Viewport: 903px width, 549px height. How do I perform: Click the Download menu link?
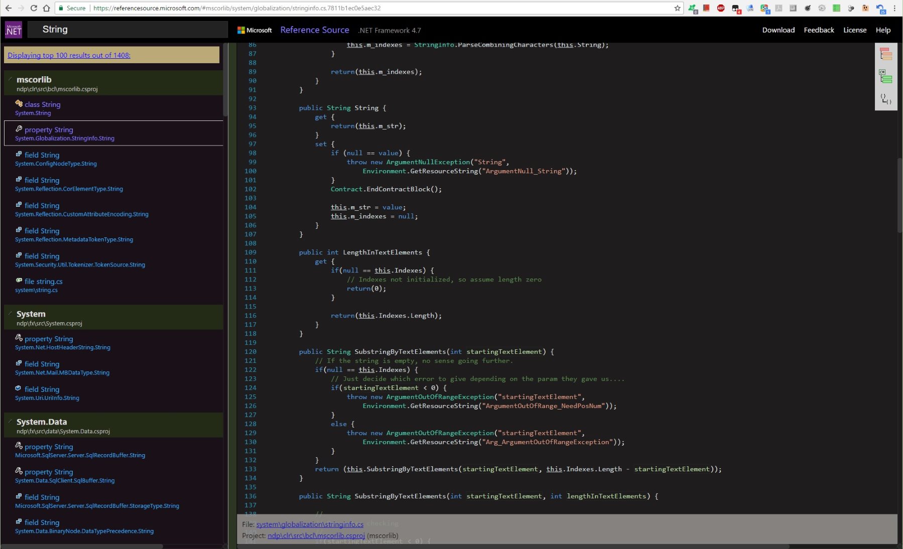(x=778, y=30)
